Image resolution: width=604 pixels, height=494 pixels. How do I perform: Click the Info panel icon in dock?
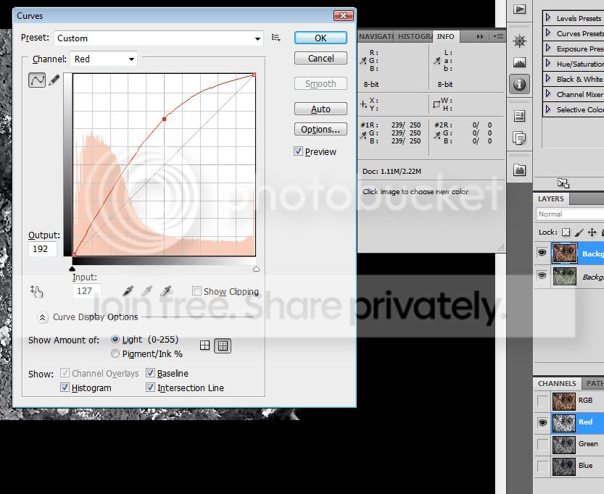tap(519, 85)
